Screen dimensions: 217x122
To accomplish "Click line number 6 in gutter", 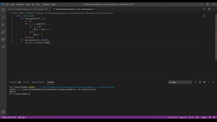I will point(12,29).
